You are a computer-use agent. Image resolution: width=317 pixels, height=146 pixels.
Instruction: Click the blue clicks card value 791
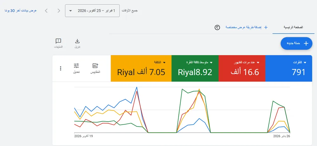click(x=298, y=72)
